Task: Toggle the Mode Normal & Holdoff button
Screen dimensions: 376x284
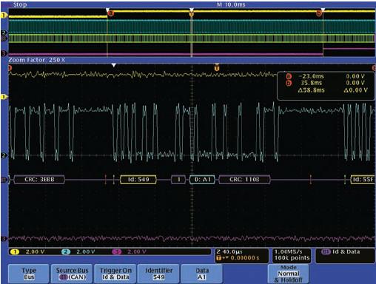Action: point(288,274)
